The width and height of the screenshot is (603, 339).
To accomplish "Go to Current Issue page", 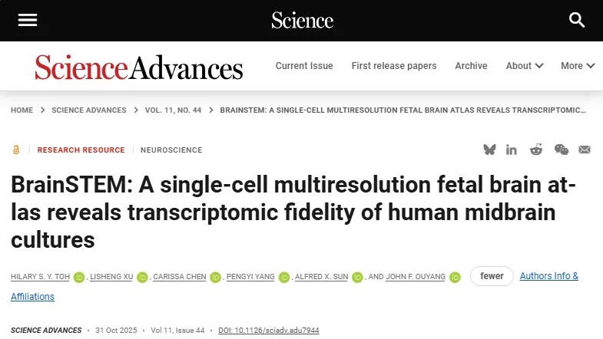I will coord(304,66).
